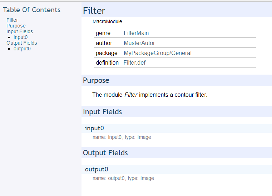Screen dimensions: 272x196
Task: Open the FilterMain genre value
Action: pyautogui.click(x=136, y=33)
